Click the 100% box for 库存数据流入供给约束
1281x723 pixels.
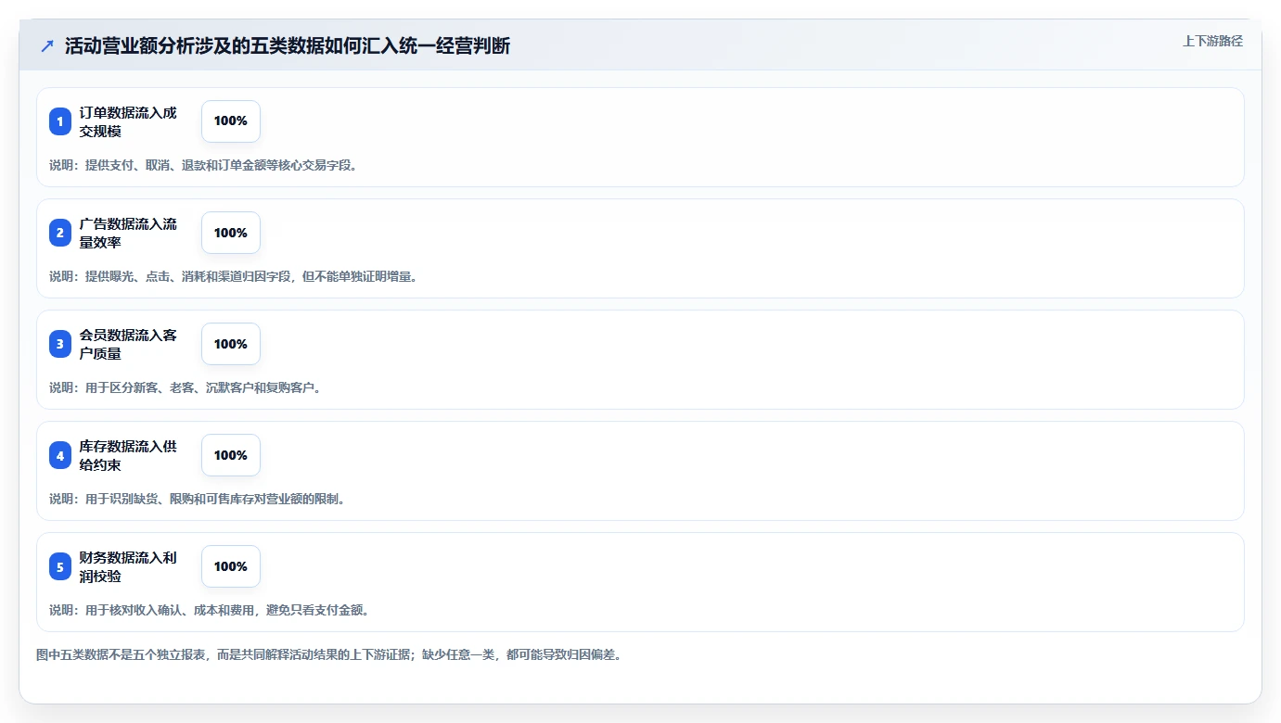pos(231,455)
